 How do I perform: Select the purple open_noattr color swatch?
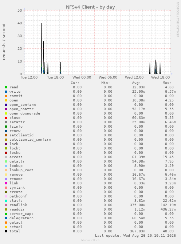click(6, 109)
